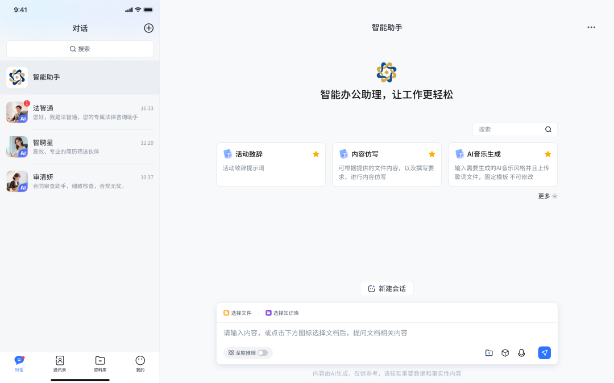614x383 pixels.
Task: Send the message with blue paper-plane button
Action: (544, 353)
